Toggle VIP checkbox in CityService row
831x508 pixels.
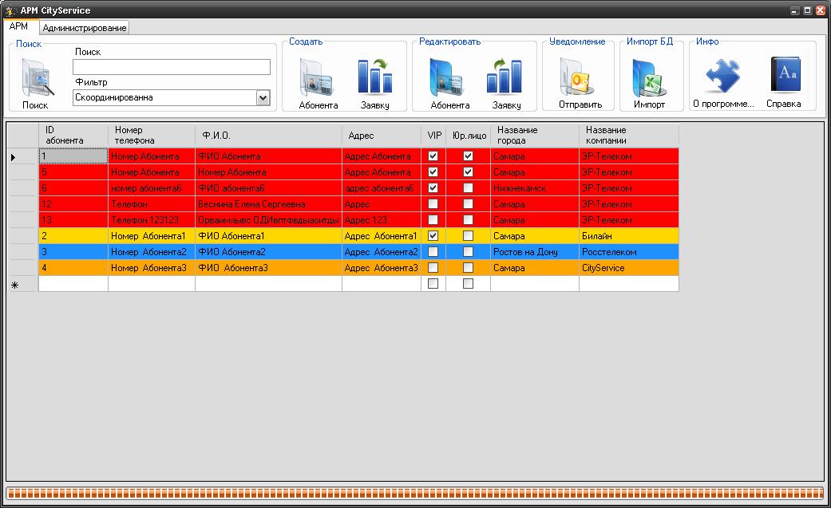(433, 267)
